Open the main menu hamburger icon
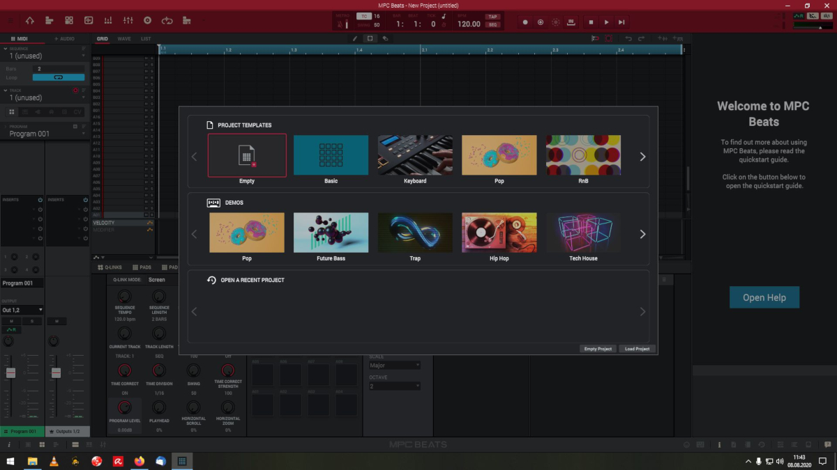This screenshot has height=470, width=837. pos(9,21)
